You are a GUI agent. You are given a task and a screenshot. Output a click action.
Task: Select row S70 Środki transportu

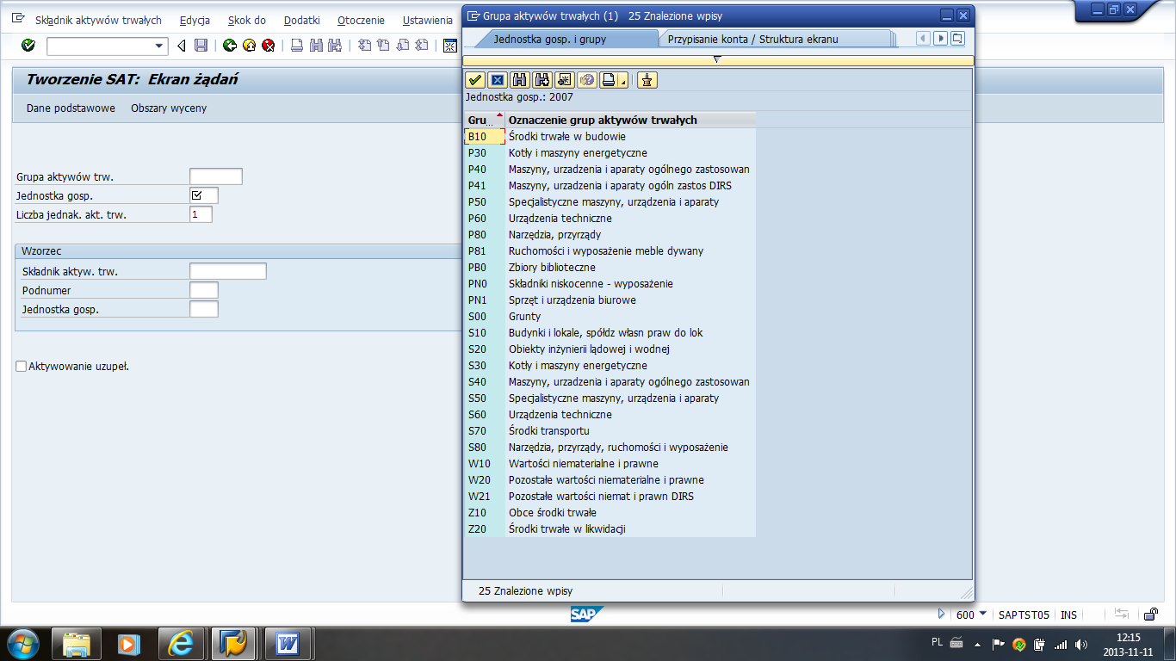(x=610, y=430)
